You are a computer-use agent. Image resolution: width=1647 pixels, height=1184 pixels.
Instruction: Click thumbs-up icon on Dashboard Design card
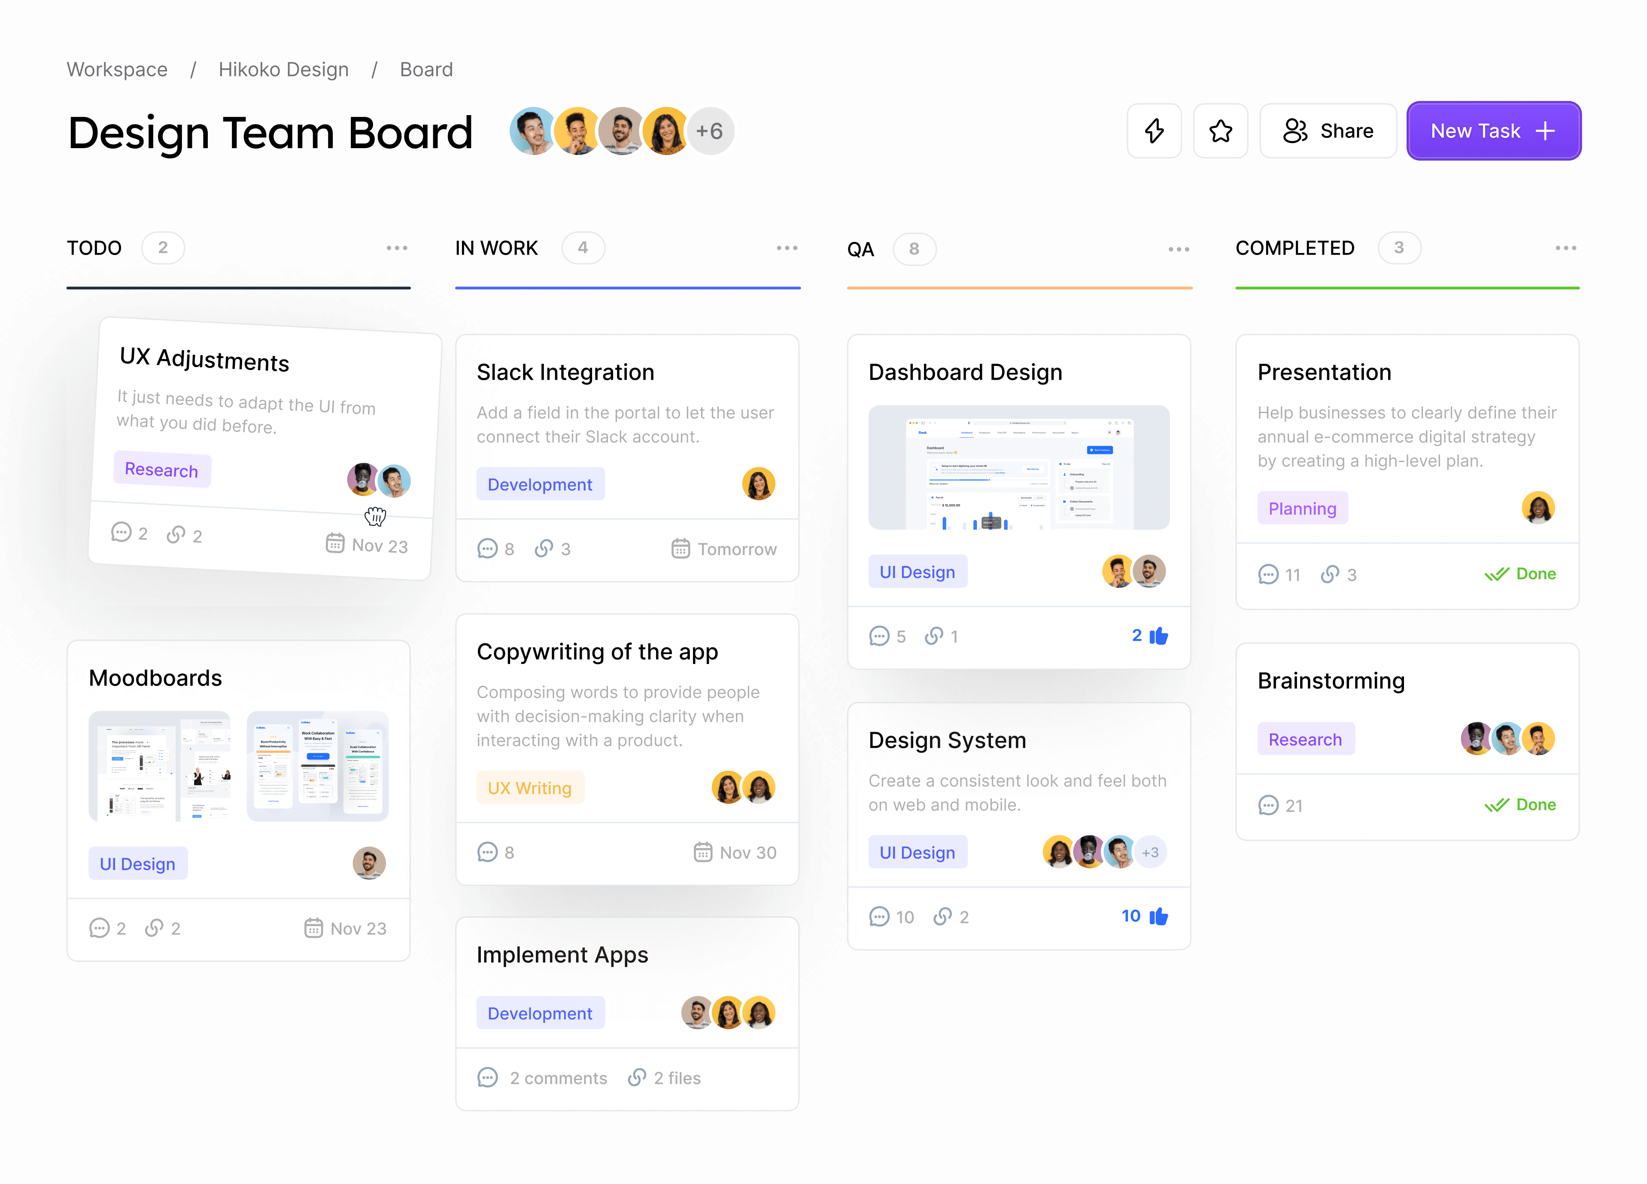(x=1159, y=636)
